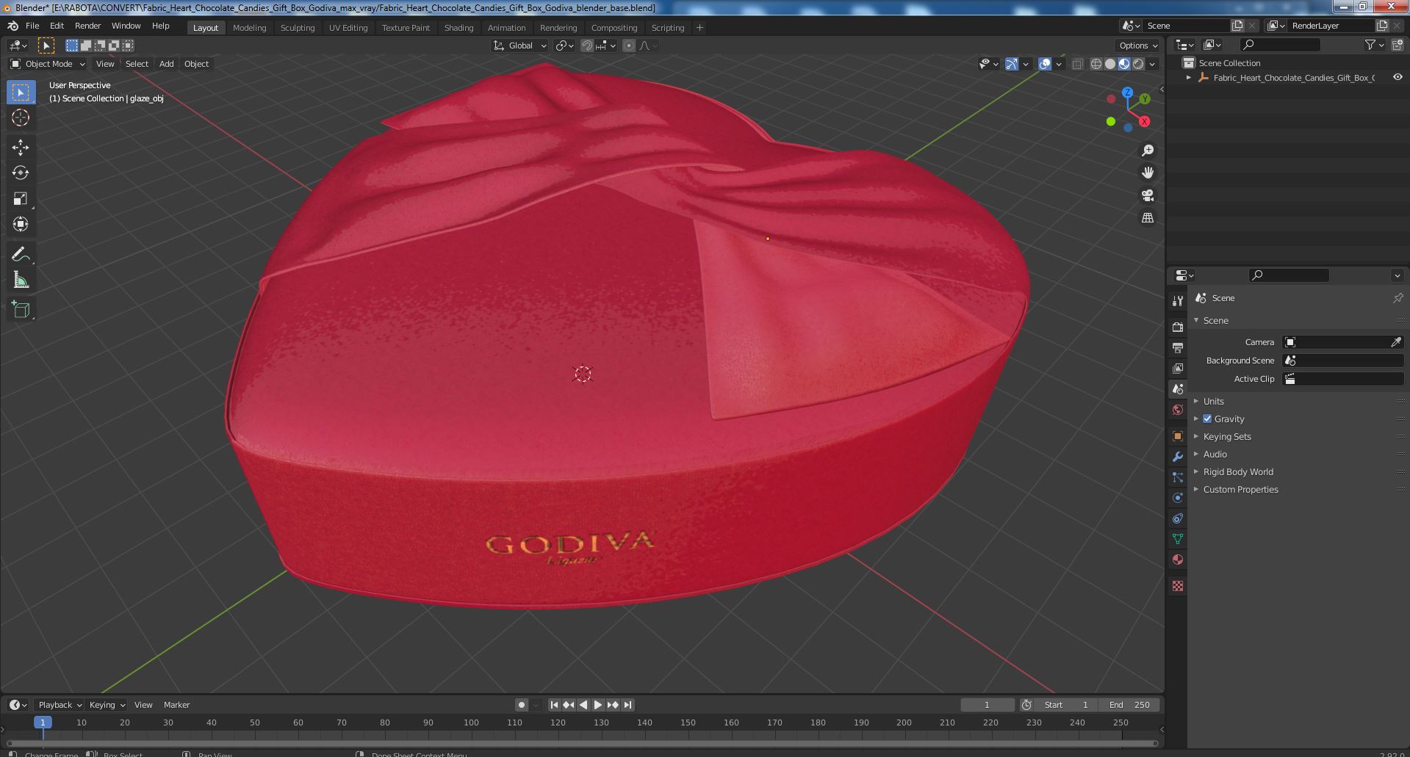
Task: Click the Play animation button
Action: 598,705
